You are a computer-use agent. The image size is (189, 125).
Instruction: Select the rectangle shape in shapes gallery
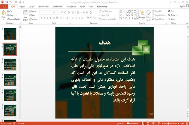[129, 12]
